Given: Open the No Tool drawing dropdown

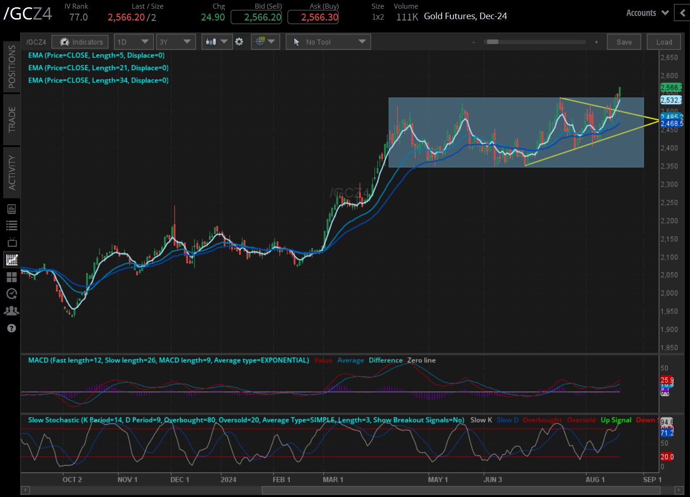Looking at the screenshot, I should [328, 42].
